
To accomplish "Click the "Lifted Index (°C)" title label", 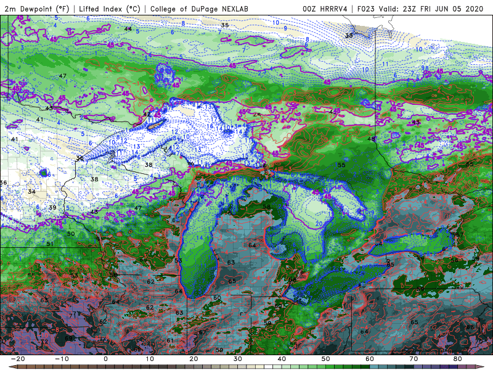I will tap(110, 9).
